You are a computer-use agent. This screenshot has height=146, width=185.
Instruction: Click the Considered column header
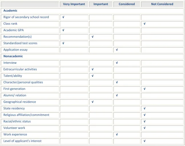[127, 4]
